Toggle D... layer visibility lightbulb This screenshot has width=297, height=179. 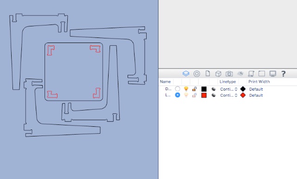[186, 89]
